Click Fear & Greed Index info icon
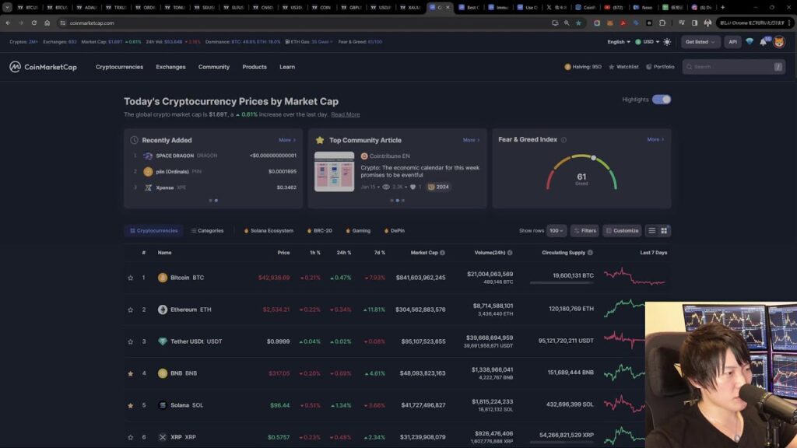Screen dimensions: 797x448 click(x=564, y=140)
